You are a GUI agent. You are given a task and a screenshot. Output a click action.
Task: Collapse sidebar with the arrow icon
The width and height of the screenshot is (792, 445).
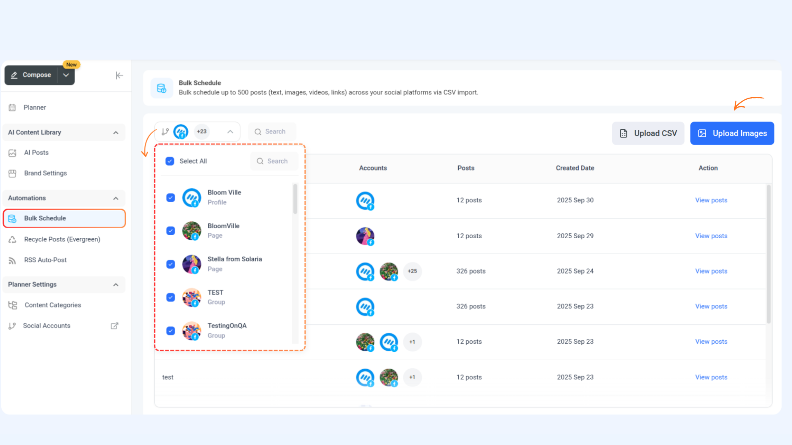[x=119, y=75]
